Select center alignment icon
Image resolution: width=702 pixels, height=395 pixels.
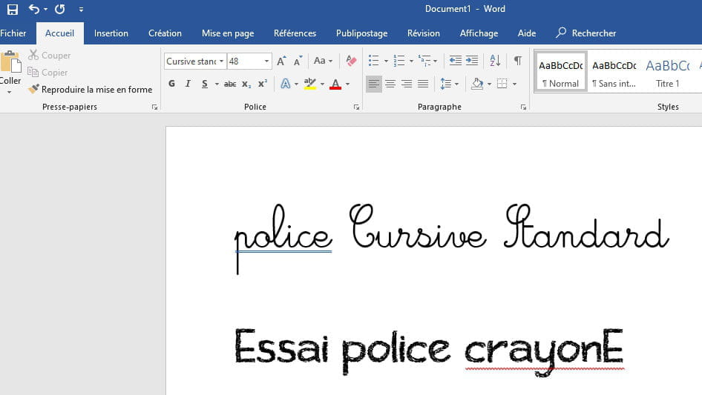390,84
